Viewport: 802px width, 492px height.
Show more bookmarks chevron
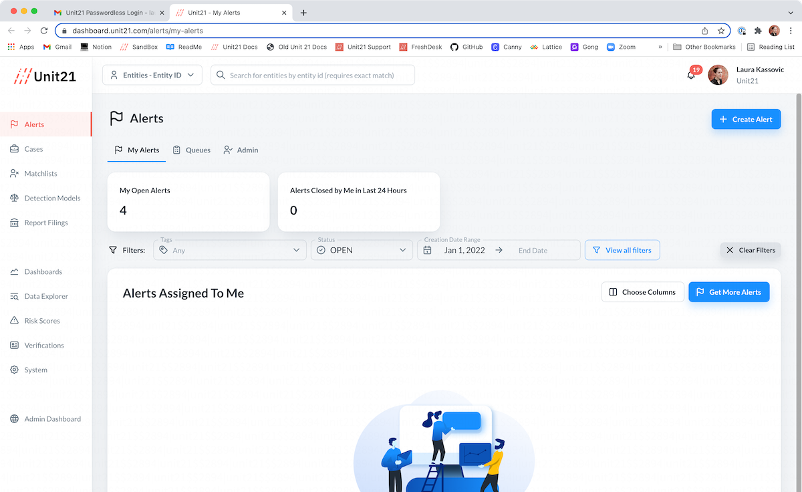[x=660, y=47]
